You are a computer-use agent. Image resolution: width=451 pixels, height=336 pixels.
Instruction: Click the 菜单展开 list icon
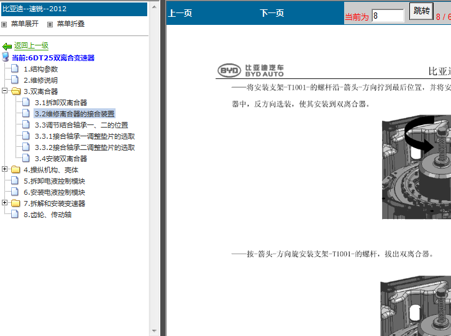[x=4, y=24]
